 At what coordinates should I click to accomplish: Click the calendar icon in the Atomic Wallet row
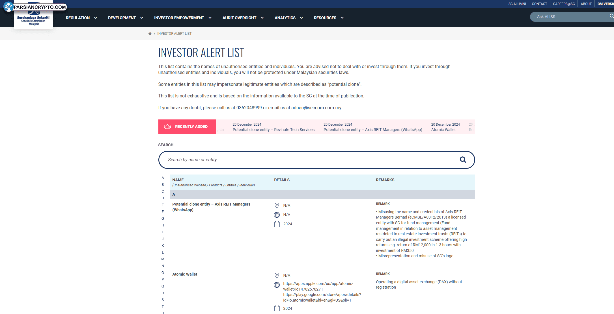277,308
